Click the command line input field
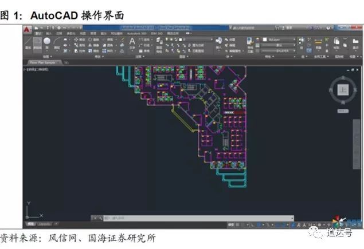 click(197, 218)
